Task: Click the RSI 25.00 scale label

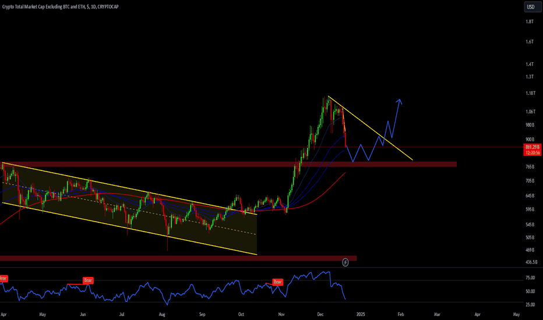Action: (530, 304)
